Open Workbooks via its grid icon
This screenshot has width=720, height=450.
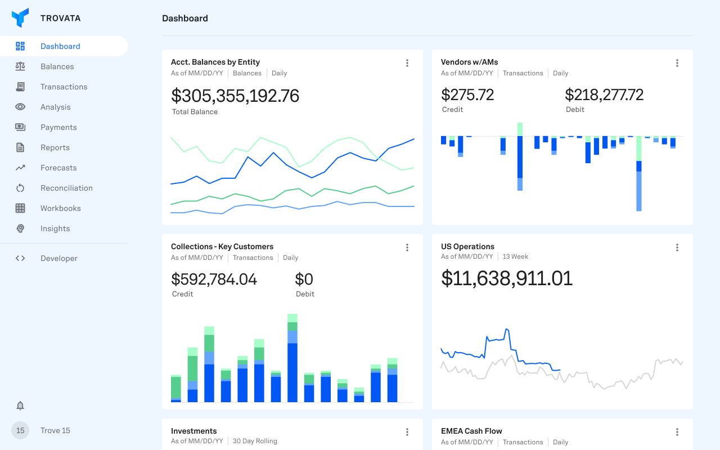(20, 208)
